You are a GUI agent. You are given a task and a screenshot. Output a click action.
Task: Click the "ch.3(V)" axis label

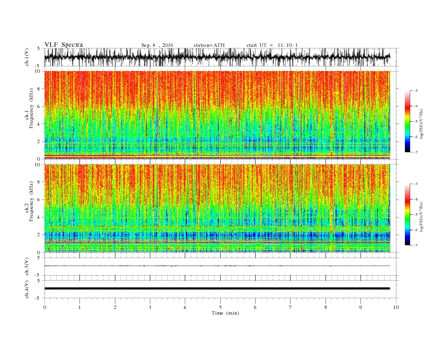(x=27, y=267)
